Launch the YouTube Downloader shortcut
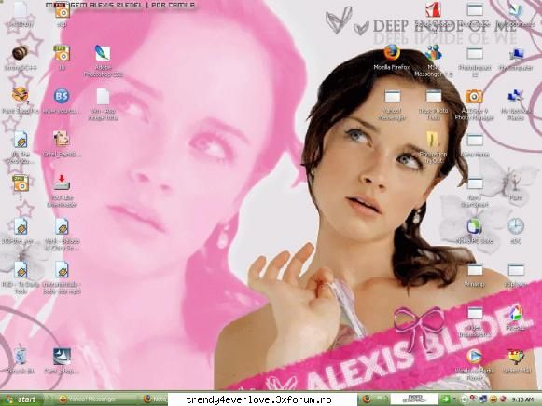The height and width of the screenshot is (406, 542). click(x=62, y=183)
